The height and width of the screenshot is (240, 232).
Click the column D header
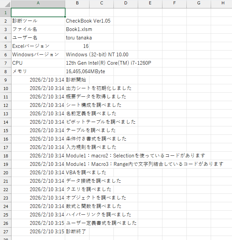click(126, 3)
